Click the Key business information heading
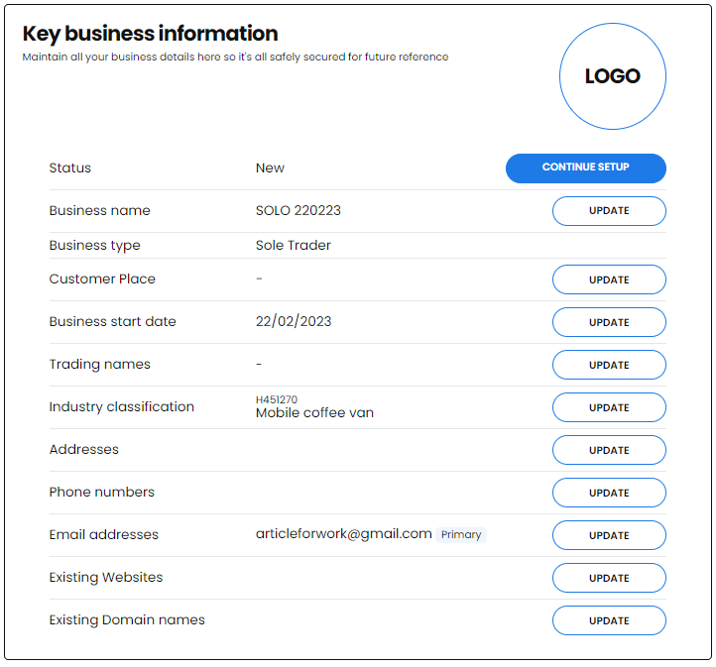Viewport: 716px width, 667px height. pyautogui.click(x=150, y=34)
